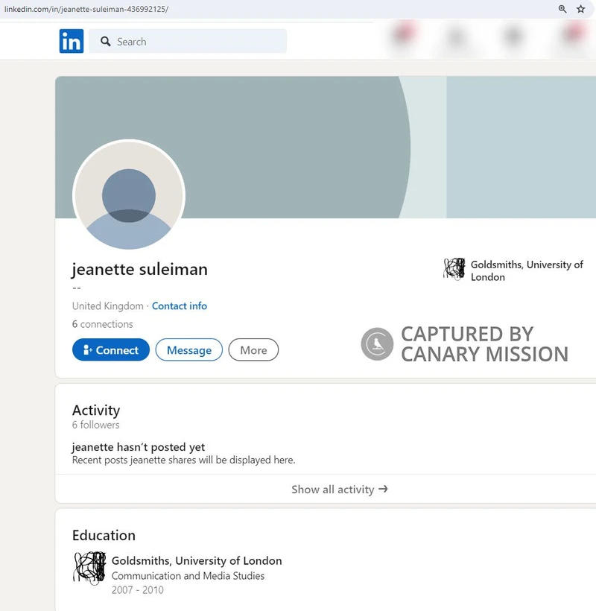Image resolution: width=596 pixels, height=611 pixels.
Task: Click the Activity section heading
Action: pos(96,411)
